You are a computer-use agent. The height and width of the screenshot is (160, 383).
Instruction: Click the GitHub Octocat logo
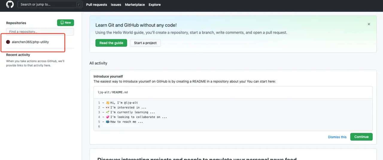[x=10, y=4]
